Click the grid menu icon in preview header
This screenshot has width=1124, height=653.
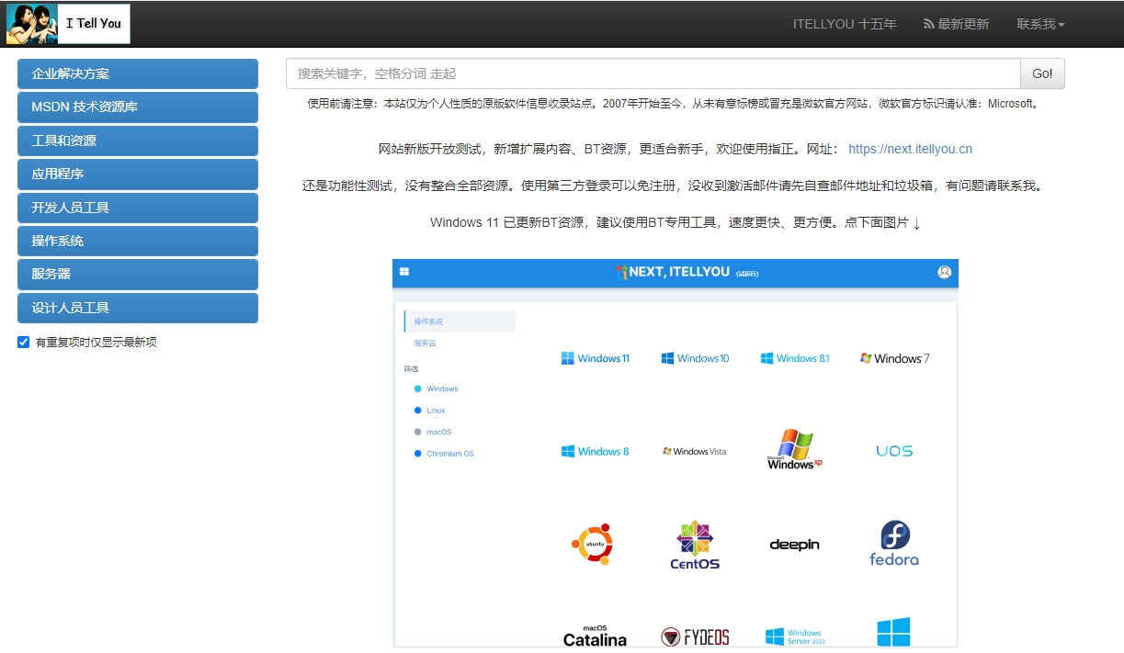click(x=404, y=272)
